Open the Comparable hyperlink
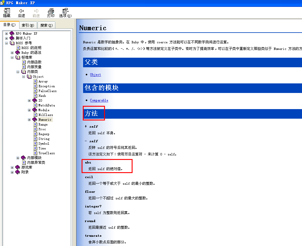The width and height of the screenshot is (302, 246). tap(99, 100)
